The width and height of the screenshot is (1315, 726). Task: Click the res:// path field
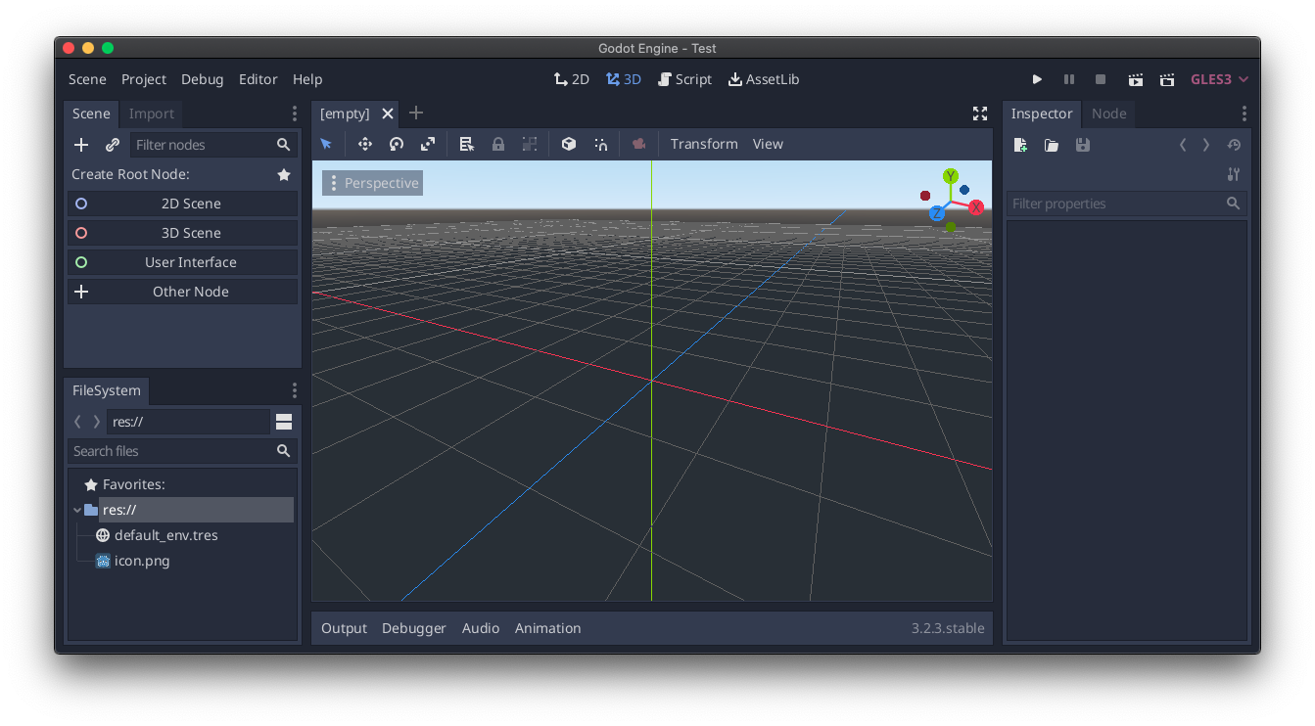click(x=188, y=422)
